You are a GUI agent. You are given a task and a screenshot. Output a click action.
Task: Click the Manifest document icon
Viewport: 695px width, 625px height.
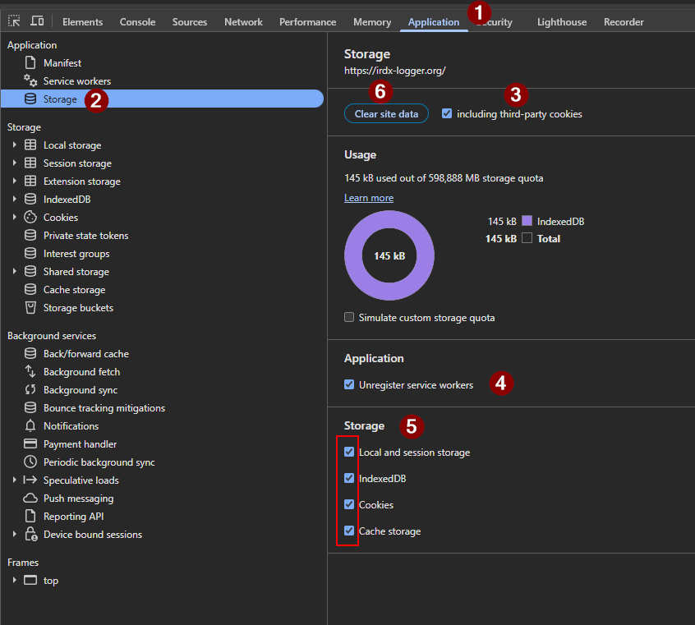point(29,62)
